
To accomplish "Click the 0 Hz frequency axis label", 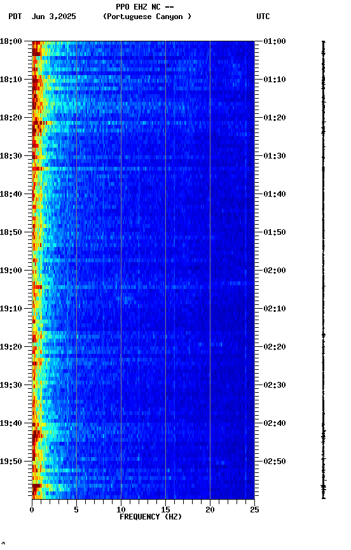I will pyautogui.click(x=32, y=510).
